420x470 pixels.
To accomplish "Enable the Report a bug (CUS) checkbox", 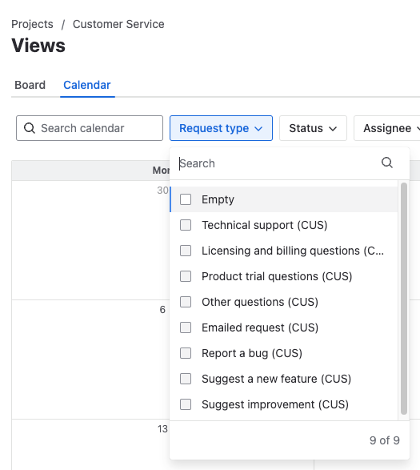I will 186,353.
